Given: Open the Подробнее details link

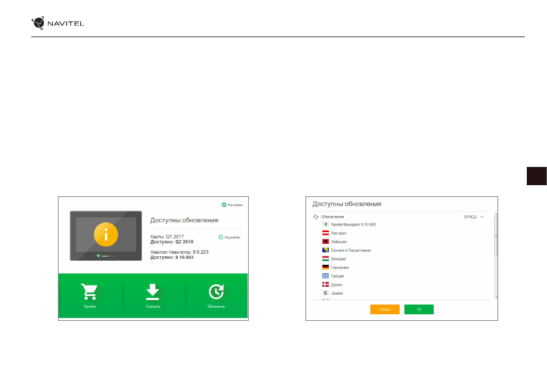Looking at the screenshot, I should click(x=229, y=237).
